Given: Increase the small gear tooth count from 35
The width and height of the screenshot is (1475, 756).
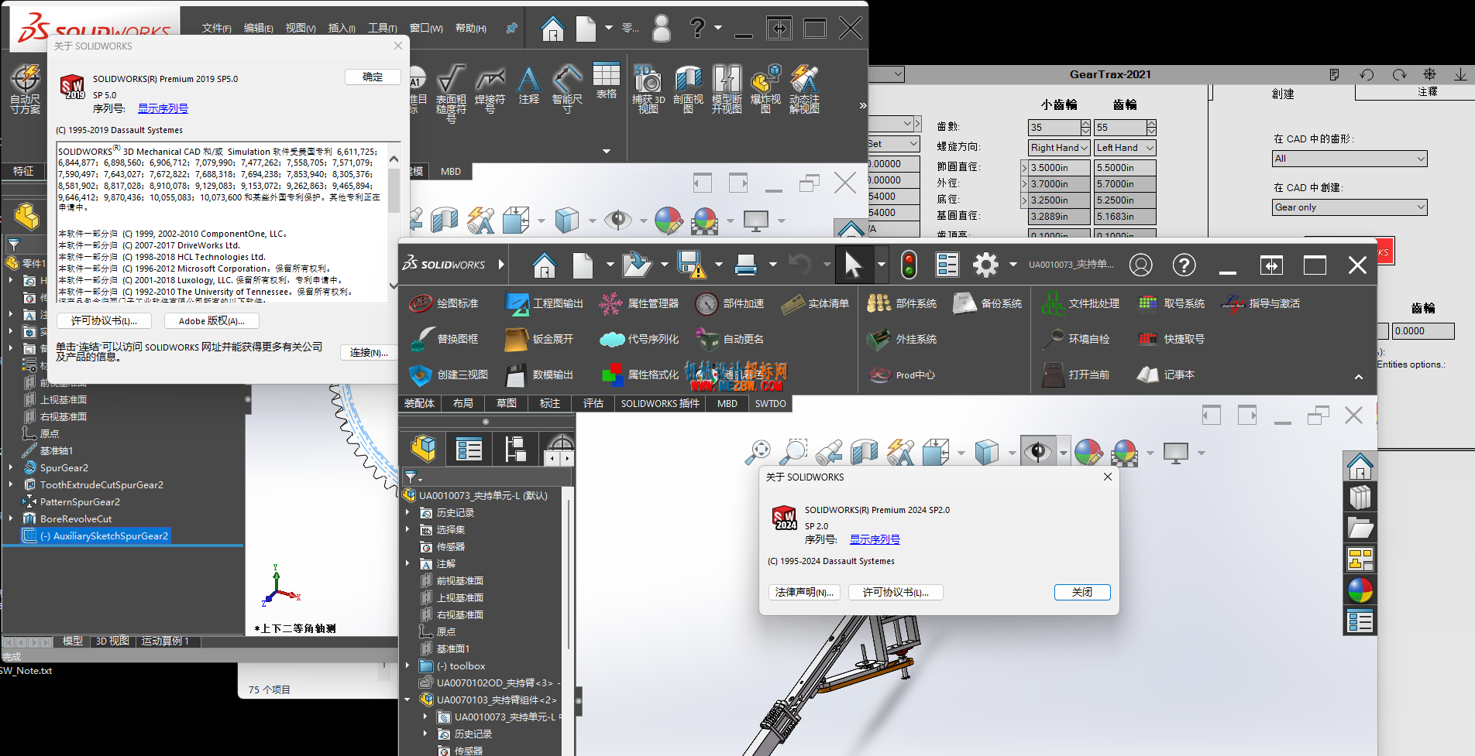Looking at the screenshot, I should pyautogui.click(x=1085, y=123).
